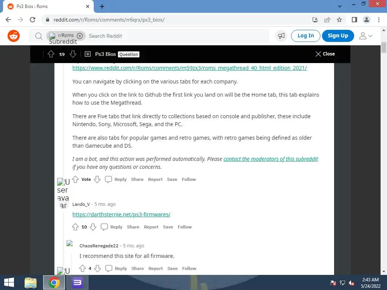The height and width of the screenshot is (290, 387).
Task: Downvote the bot comment
Action: click(x=97, y=179)
